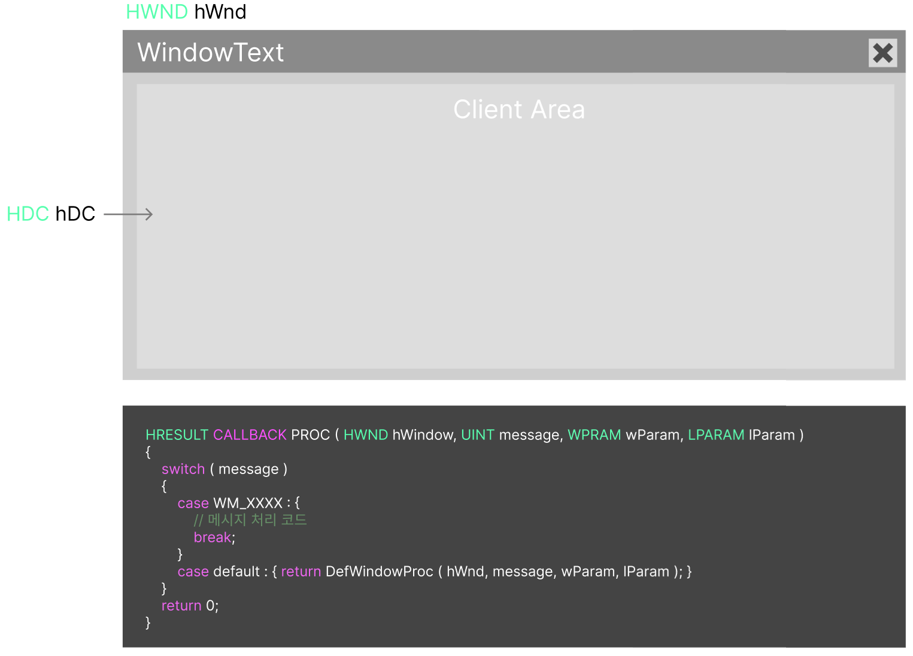The width and height of the screenshot is (913, 656).
Task: Click the switch keyword
Action: pyautogui.click(x=183, y=469)
